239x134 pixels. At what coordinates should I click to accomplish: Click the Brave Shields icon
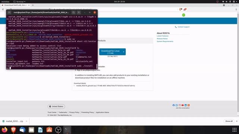pyautogui.click(x=181, y=9)
